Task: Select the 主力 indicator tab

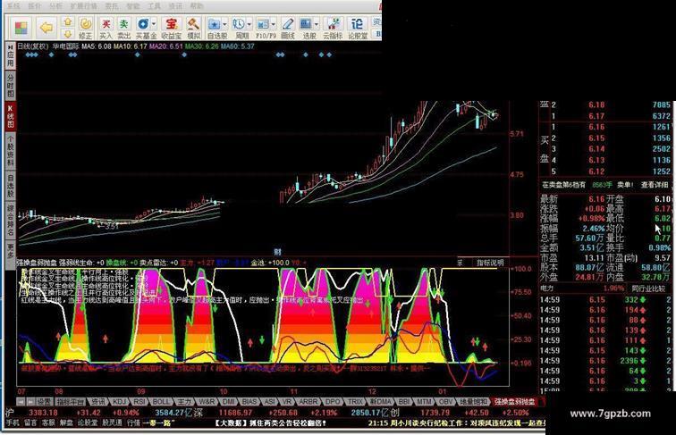Action: pos(184,401)
